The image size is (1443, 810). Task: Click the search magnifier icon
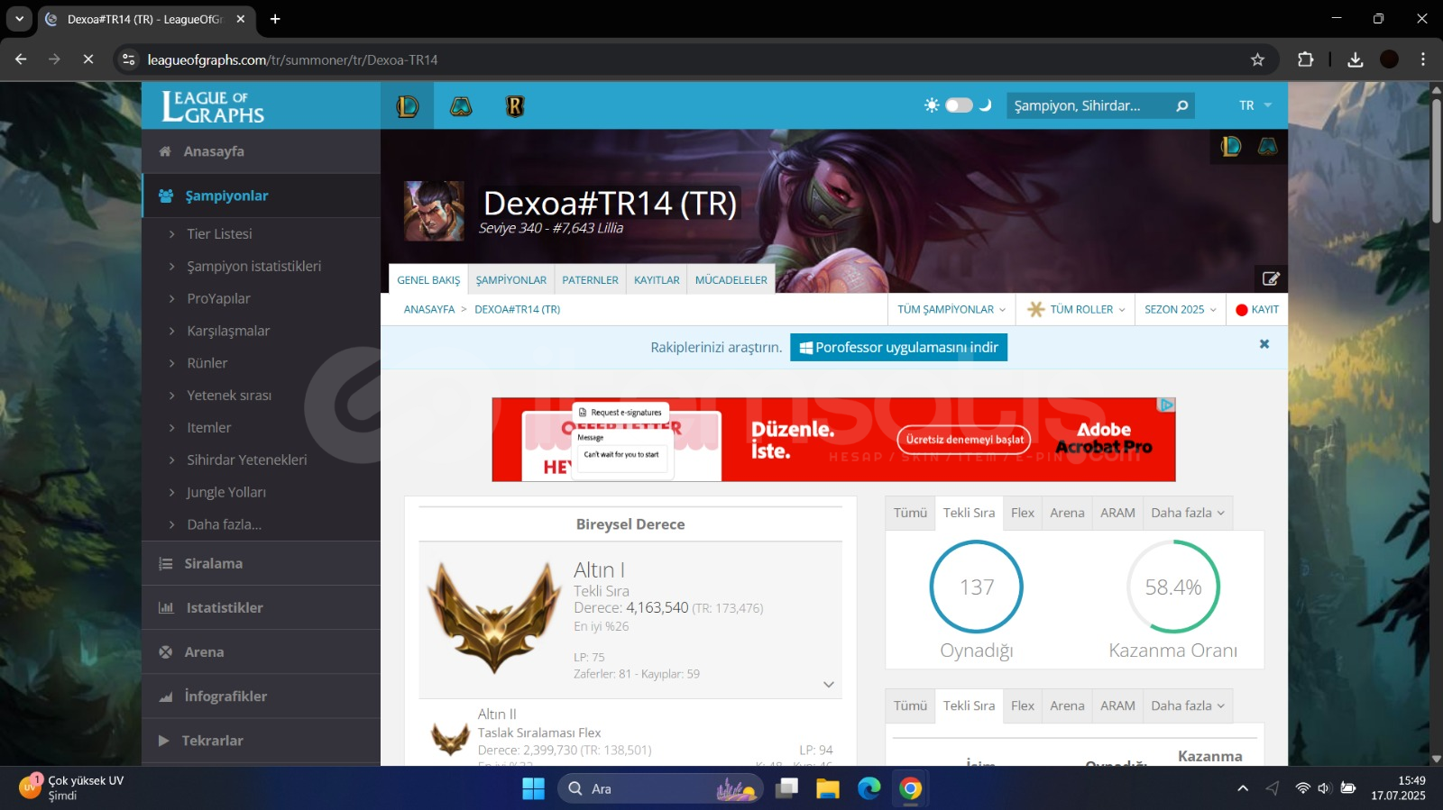click(x=1181, y=106)
